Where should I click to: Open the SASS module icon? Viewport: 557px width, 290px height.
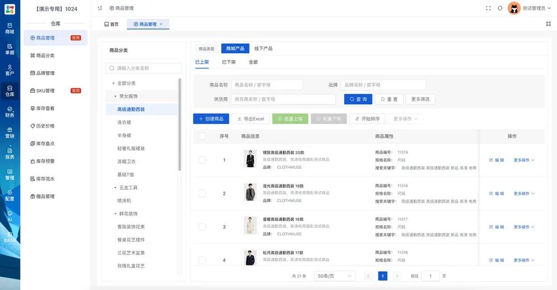9,237
